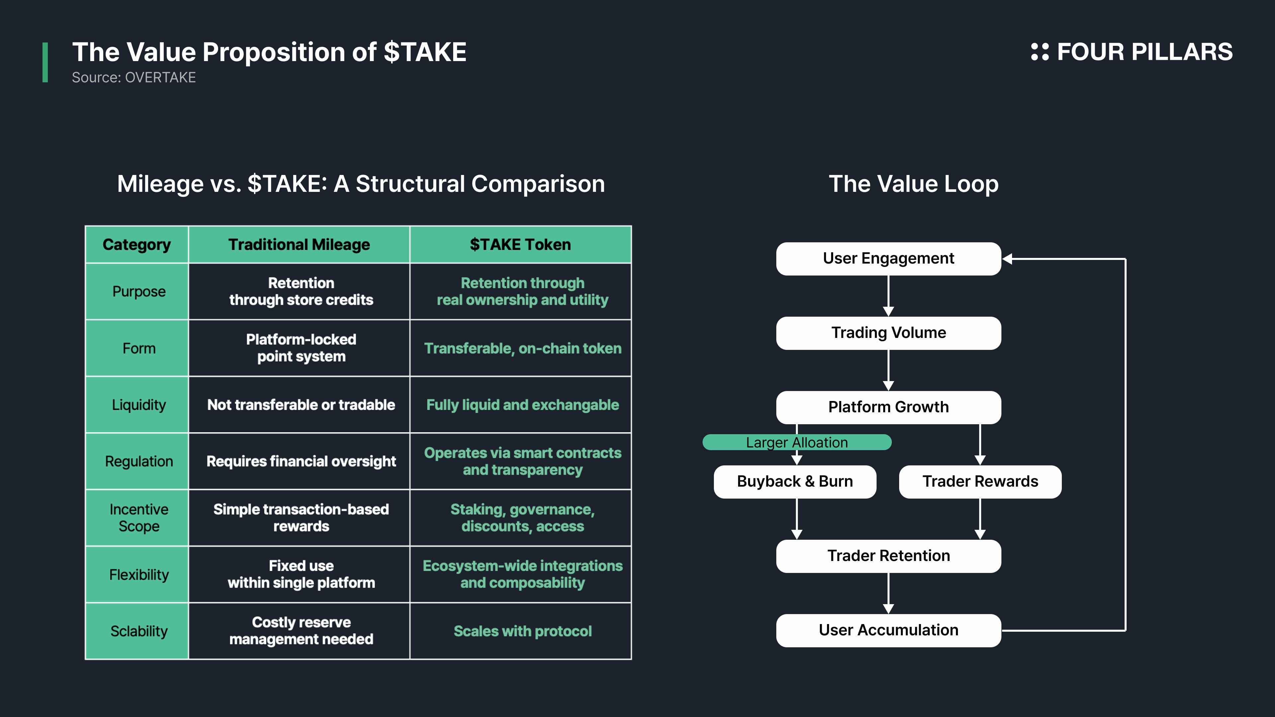Click the Transferable, on-chain token cell
1275x717 pixels.
[x=522, y=348]
